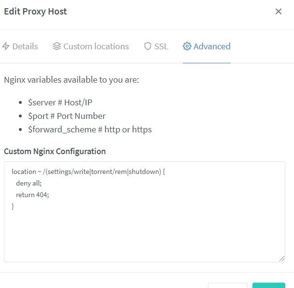
Task: Place cursor on the 'return 404;' line
Action: click(32, 195)
